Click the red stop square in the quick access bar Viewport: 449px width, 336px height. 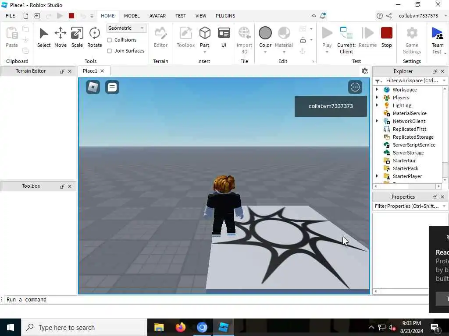point(71,16)
